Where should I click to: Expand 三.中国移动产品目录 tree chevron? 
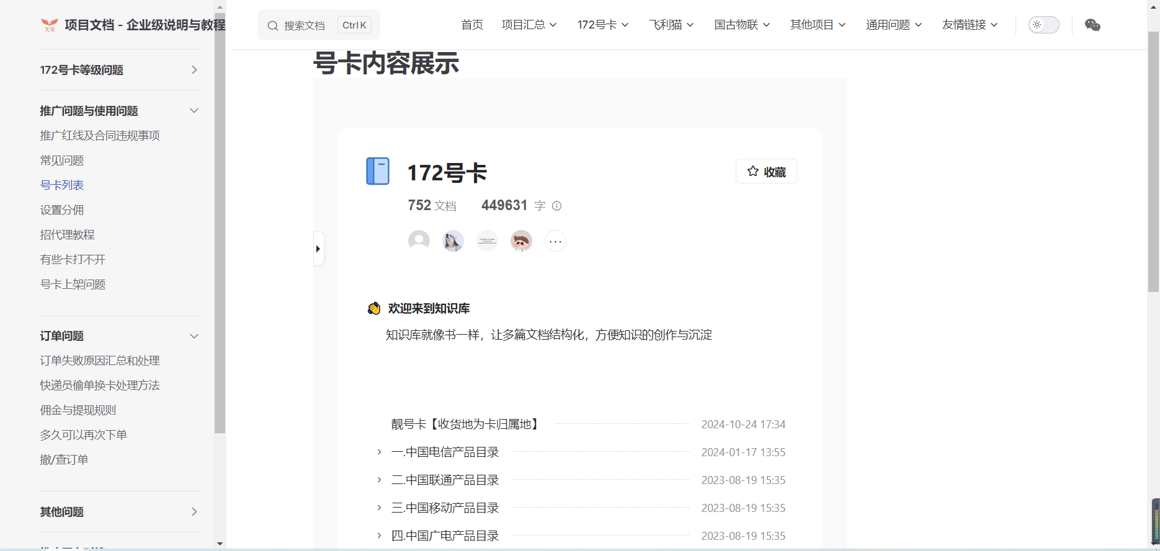pyautogui.click(x=379, y=508)
